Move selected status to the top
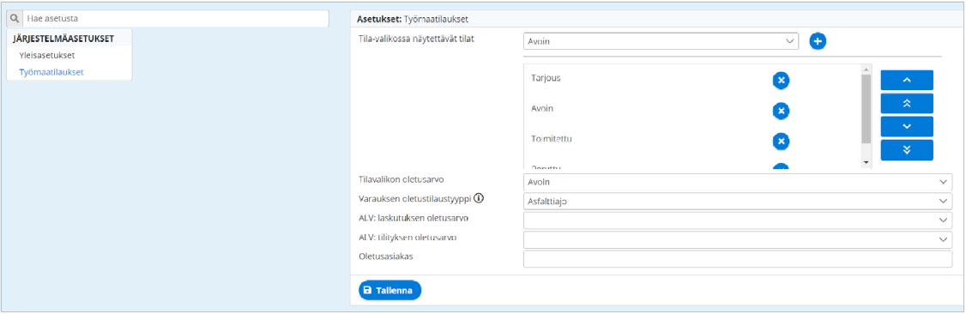The width and height of the screenshot is (966, 314). pos(907,104)
